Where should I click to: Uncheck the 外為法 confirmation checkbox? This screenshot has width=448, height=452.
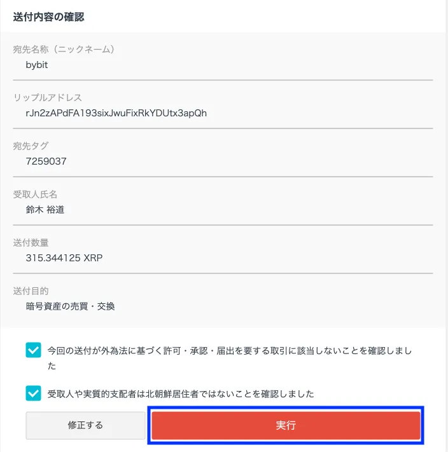33,350
